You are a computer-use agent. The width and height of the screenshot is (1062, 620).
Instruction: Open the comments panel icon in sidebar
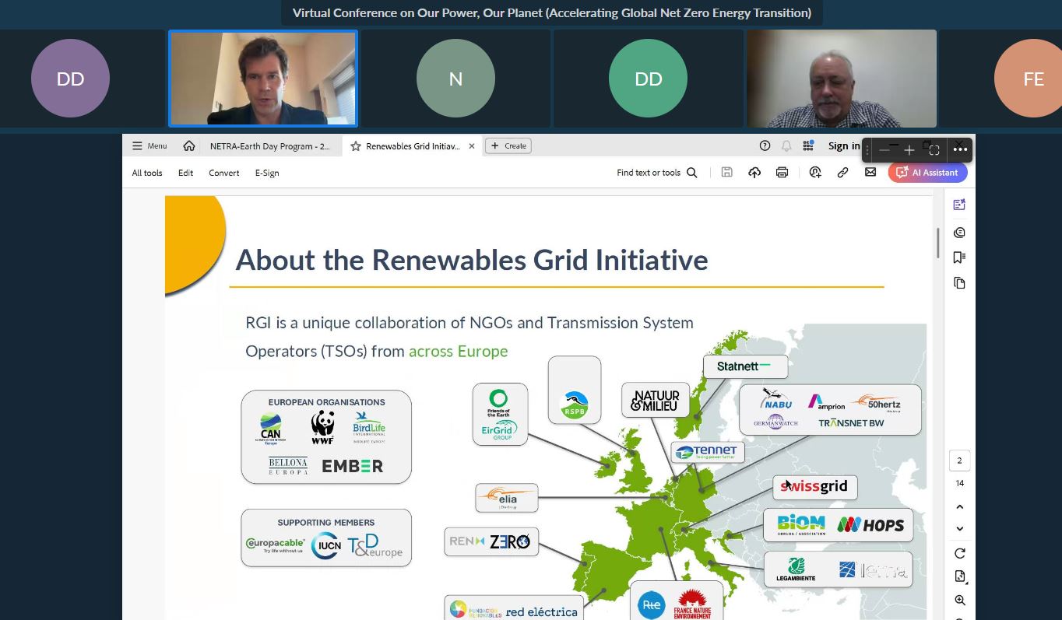tap(959, 233)
